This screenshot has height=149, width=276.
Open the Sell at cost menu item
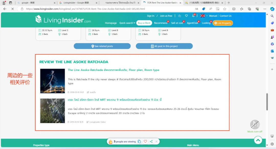coord(177,23)
